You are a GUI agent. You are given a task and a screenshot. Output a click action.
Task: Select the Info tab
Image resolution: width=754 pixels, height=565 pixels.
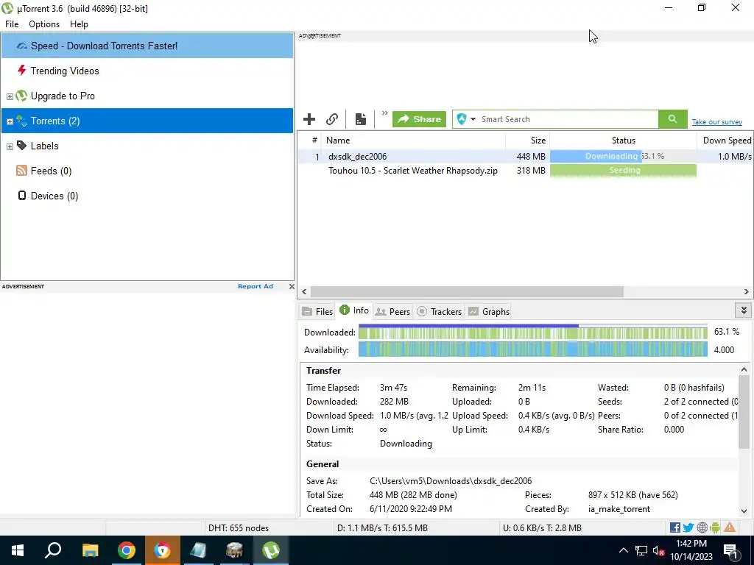pyautogui.click(x=354, y=310)
